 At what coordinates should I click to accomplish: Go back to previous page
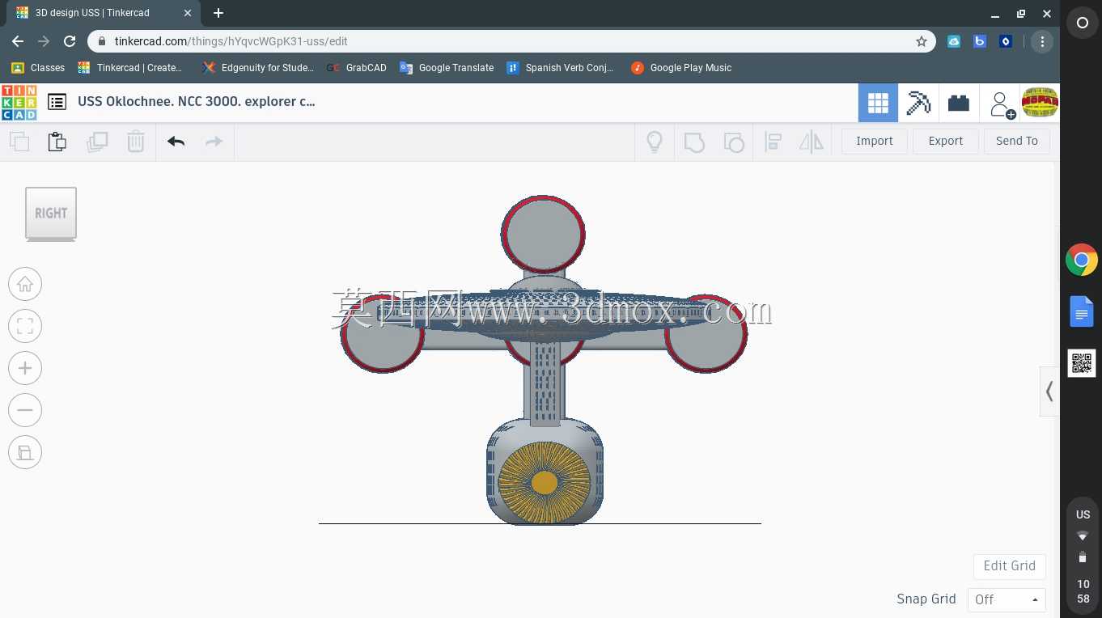click(x=18, y=41)
